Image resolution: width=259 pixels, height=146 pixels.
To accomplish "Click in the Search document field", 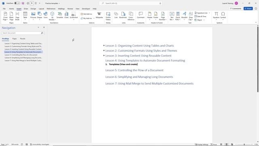I will coord(21,33).
